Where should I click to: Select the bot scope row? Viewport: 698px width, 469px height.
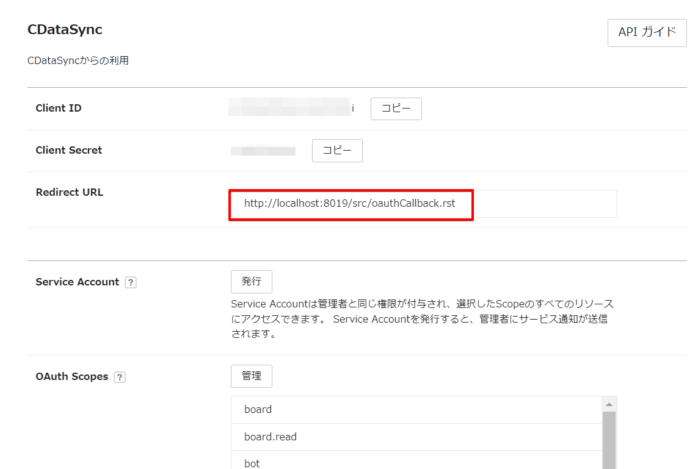[416, 460]
